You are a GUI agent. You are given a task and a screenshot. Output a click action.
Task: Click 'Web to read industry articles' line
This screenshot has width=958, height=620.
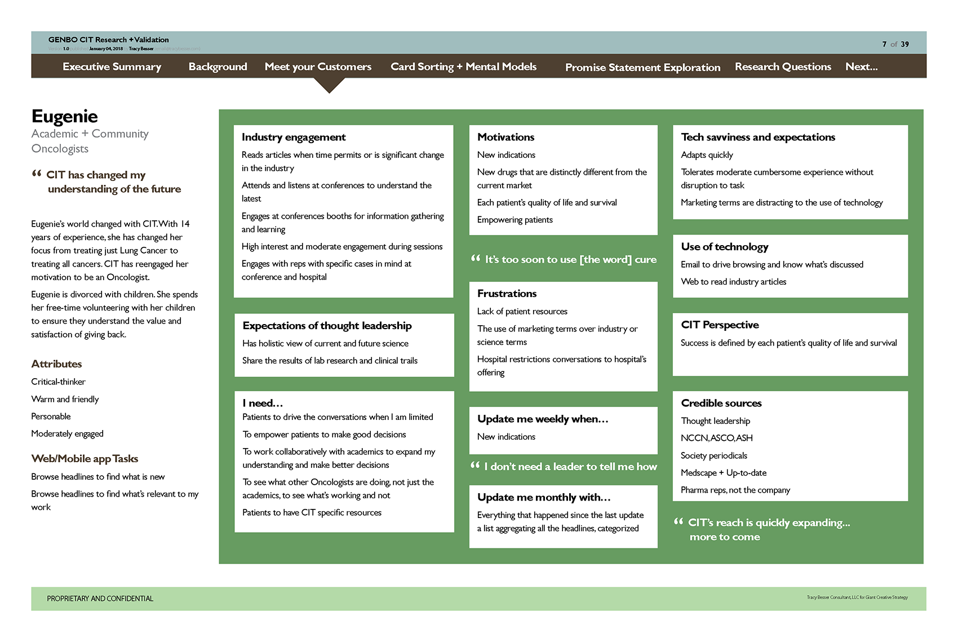[733, 282]
